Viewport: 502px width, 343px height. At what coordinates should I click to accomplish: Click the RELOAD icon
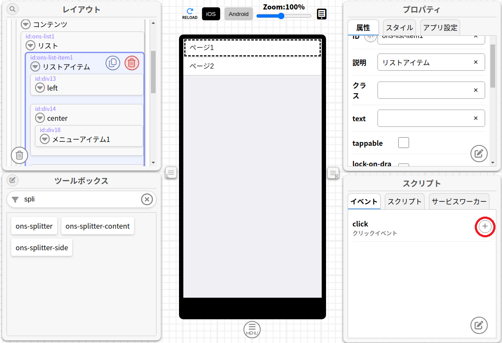tap(189, 13)
